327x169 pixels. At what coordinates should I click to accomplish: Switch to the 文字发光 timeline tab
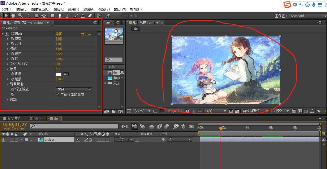pyautogui.click(x=14, y=119)
